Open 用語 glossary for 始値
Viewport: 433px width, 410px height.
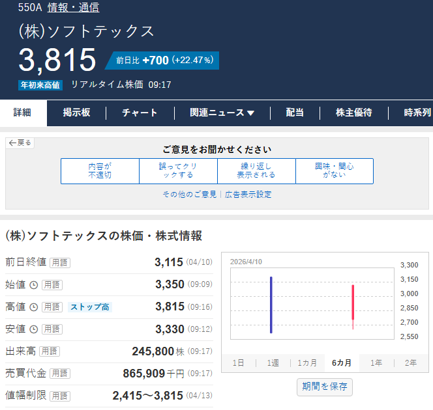click(x=52, y=285)
